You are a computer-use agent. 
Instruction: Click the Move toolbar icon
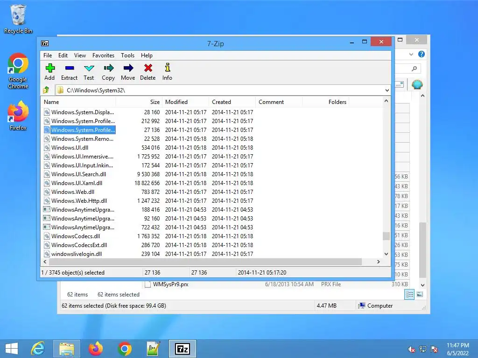(x=128, y=68)
